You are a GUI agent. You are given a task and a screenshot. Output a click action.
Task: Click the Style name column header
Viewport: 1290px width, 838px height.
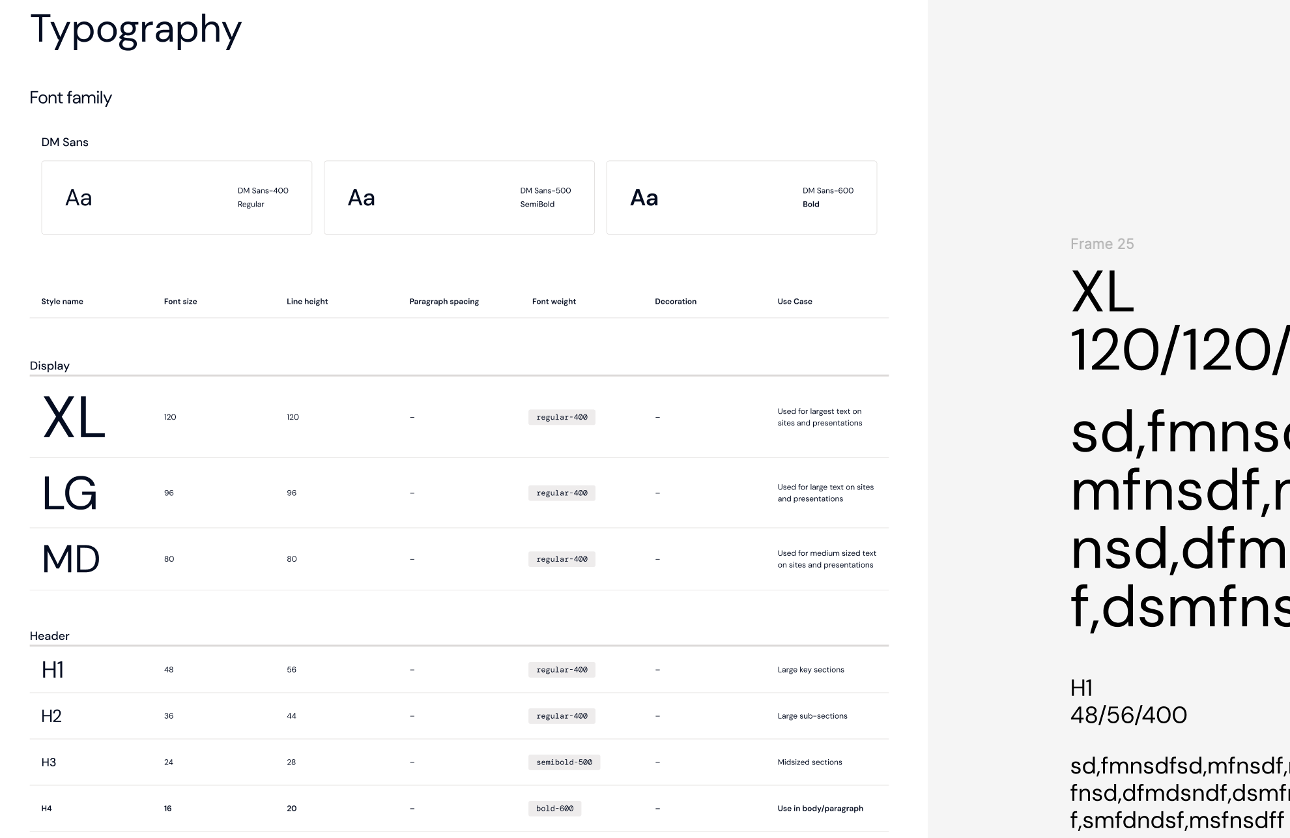click(x=62, y=301)
